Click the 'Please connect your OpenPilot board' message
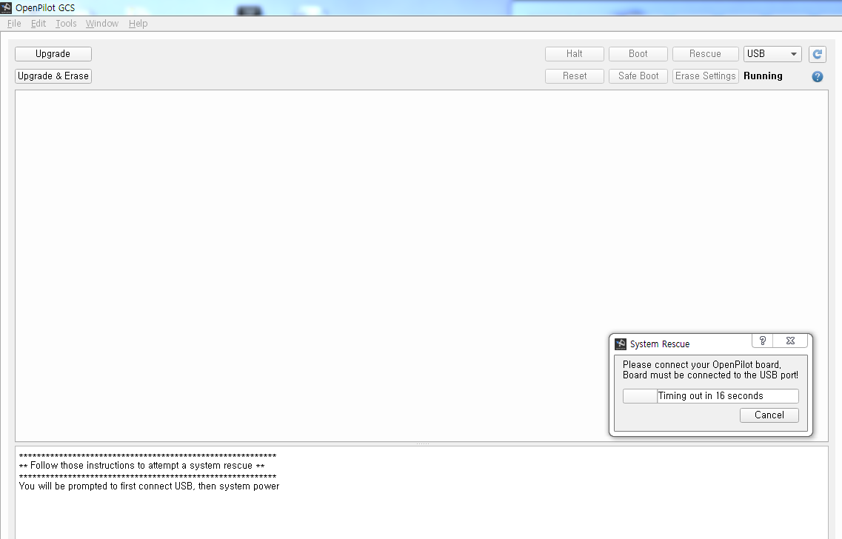 pos(702,364)
